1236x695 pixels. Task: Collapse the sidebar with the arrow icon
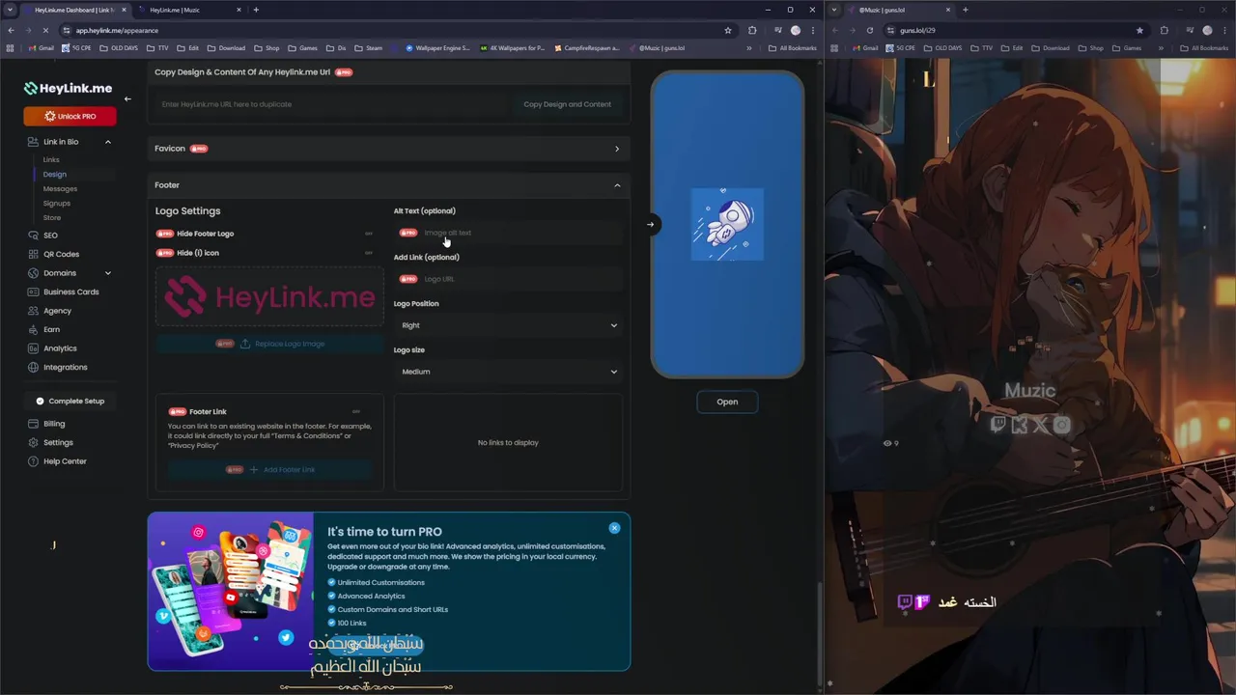(x=127, y=98)
